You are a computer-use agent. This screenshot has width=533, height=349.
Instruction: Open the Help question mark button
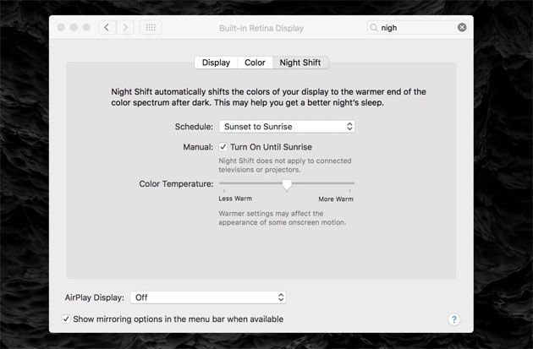pos(453,319)
